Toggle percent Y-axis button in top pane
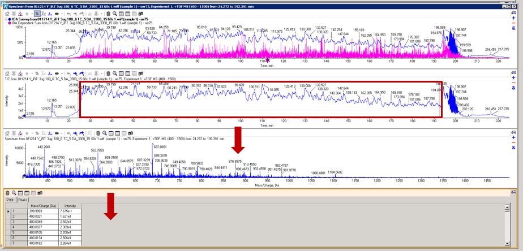The height and width of the screenshot is (251, 523). (37, 14)
